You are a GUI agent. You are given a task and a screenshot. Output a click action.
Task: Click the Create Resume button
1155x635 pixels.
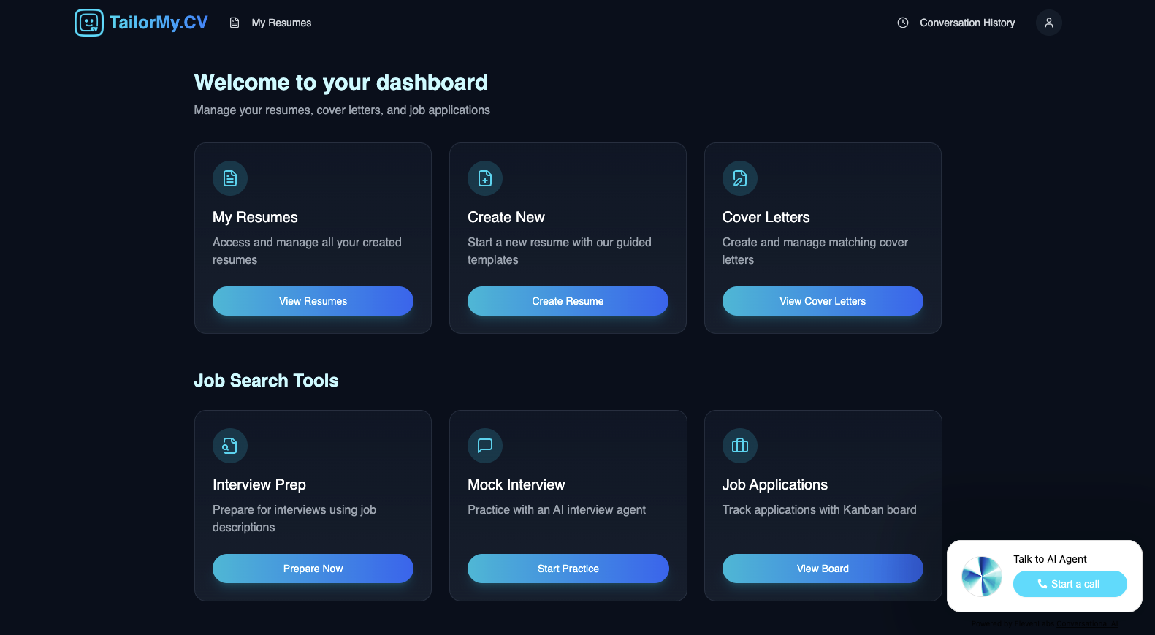coord(568,301)
